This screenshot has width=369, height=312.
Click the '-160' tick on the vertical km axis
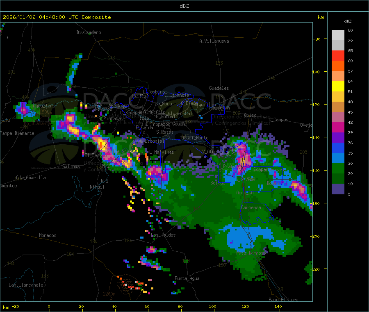point(315,171)
